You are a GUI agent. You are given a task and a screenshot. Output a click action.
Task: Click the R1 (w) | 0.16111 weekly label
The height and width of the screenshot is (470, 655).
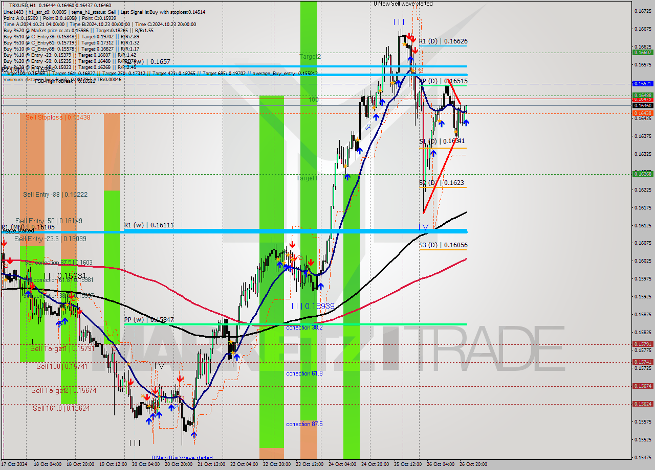tap(149, 225)
